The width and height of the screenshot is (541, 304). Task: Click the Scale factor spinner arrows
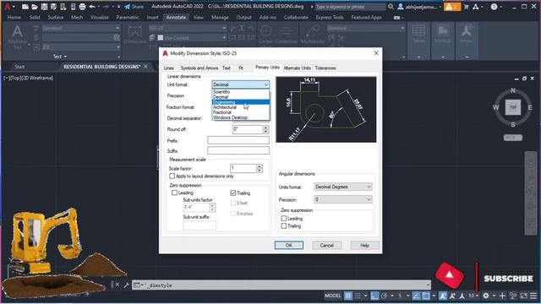pyautogui.click(x=260, y=168)
